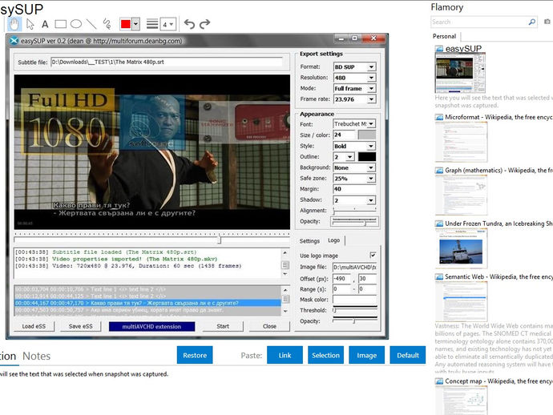This screenshot has height=415, width=553.
Task: Click the Start button
Action: [223, 327]
